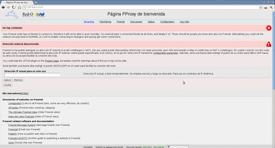Open a new tab with plus button
This screenshot has height=148, width=275.
pos(36,2)
